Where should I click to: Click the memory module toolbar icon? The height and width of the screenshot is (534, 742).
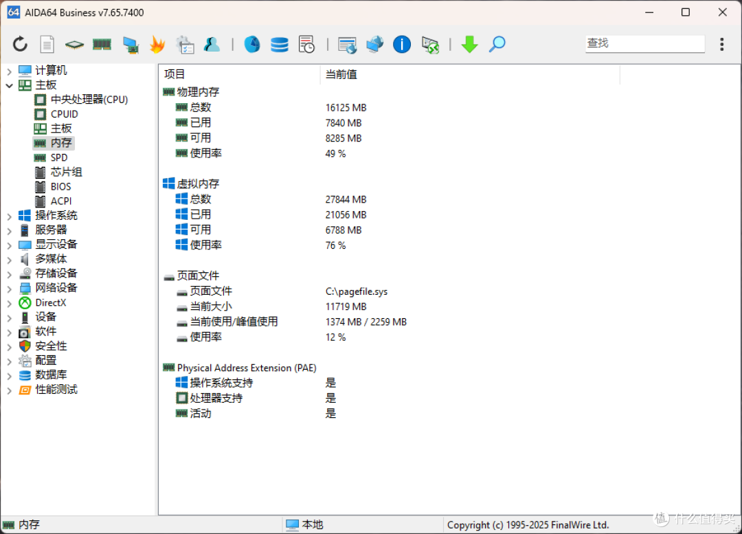pos(102,45)
